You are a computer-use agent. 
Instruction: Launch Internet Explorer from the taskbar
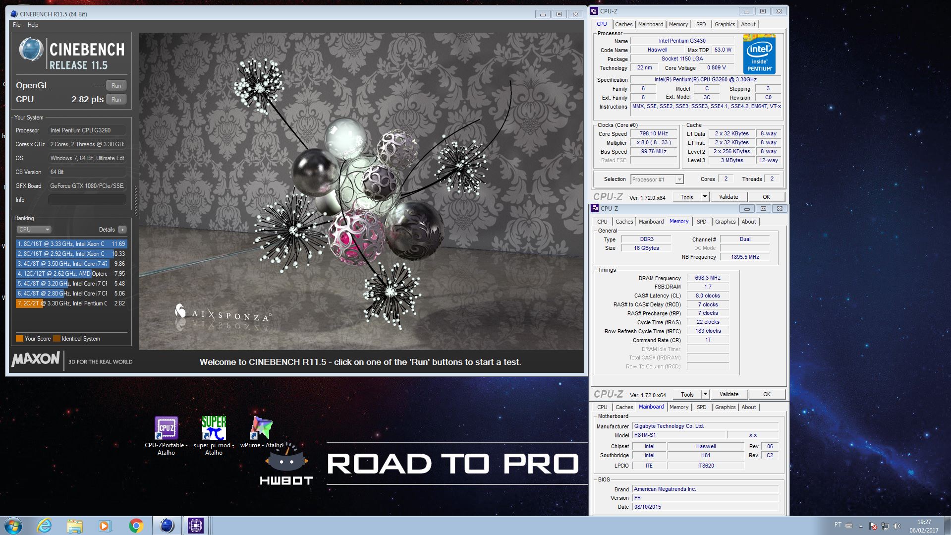click(x=45, y=526)
